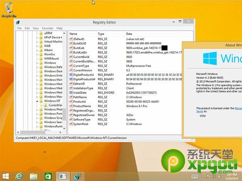242x181 pixels.
Task: Select the EditionID string icon
Action: (71, 83)
